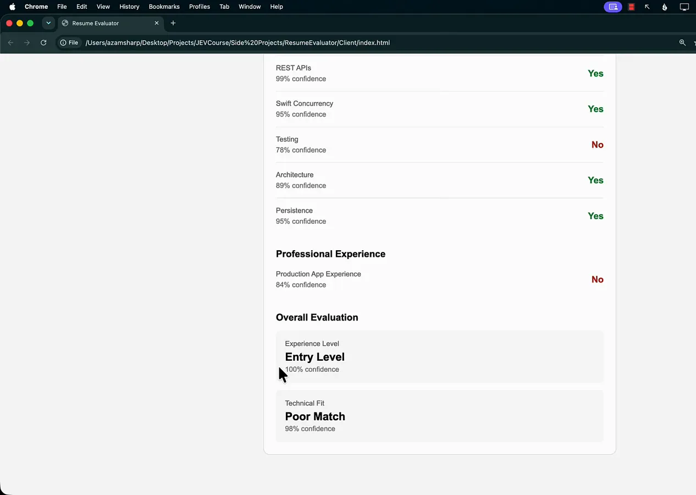696x495 pixels.
Task: Open the Window menu
Action: [x=250, y=7]
